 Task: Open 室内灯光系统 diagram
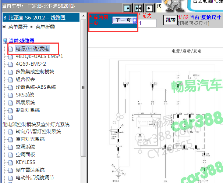tap(30, 139)
